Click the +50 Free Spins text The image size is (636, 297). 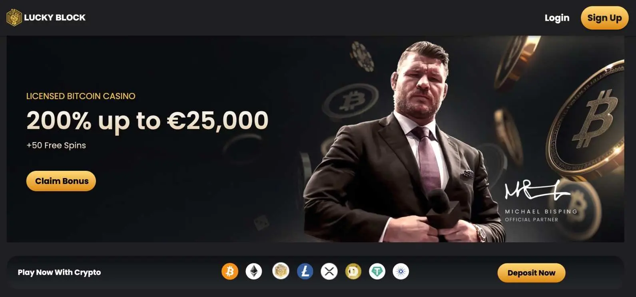tap(56, 145)
